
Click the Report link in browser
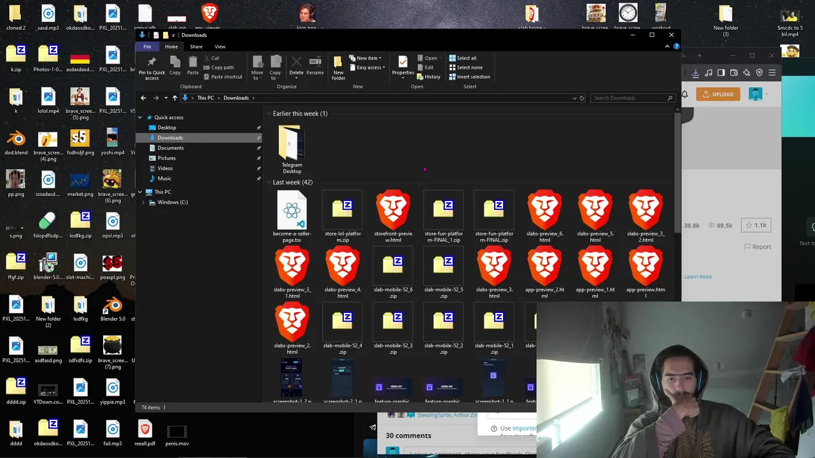pos(757,247)
